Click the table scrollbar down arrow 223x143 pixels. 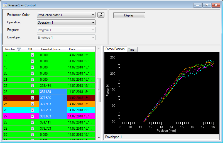point(99,138)
